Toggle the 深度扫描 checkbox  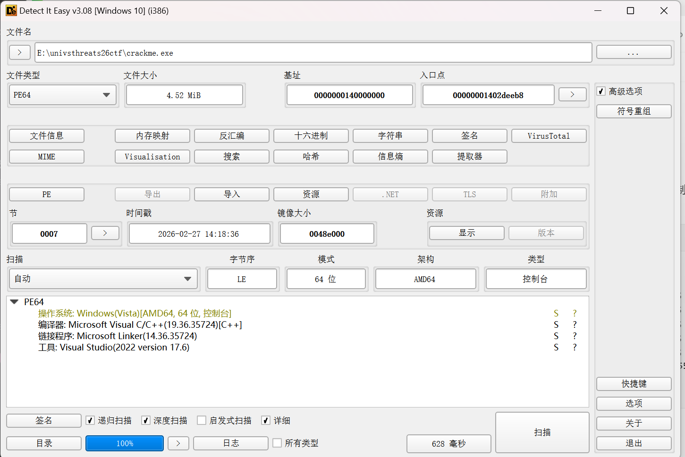pyautogui.click(x=146, y=420)
